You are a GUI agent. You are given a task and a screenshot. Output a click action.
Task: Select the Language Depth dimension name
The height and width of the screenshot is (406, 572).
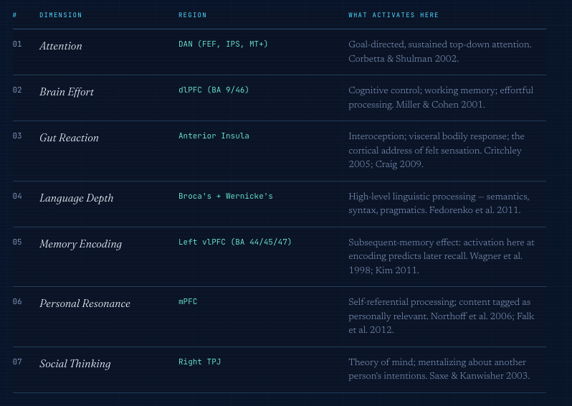click(76, 198)
